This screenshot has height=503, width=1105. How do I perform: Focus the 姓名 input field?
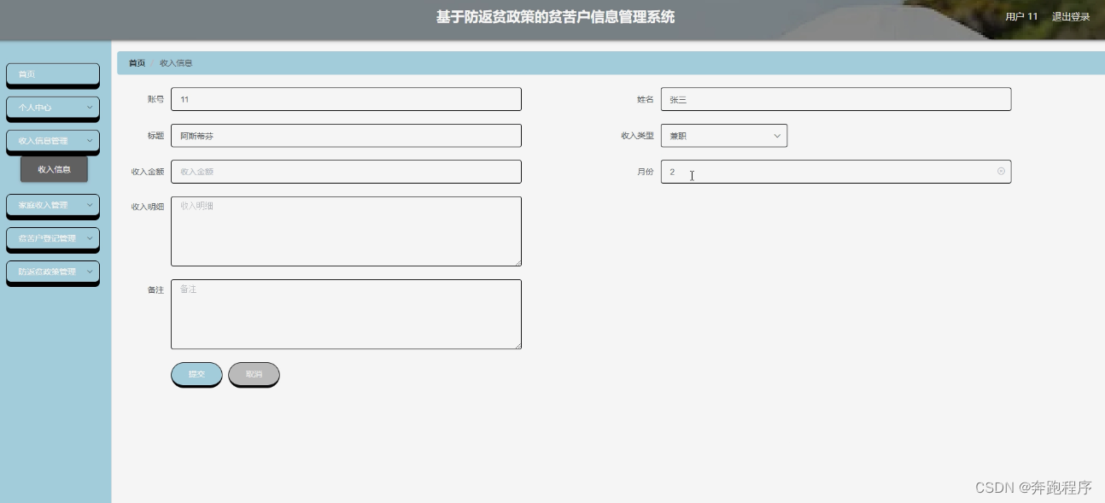[x=836, y=99]
